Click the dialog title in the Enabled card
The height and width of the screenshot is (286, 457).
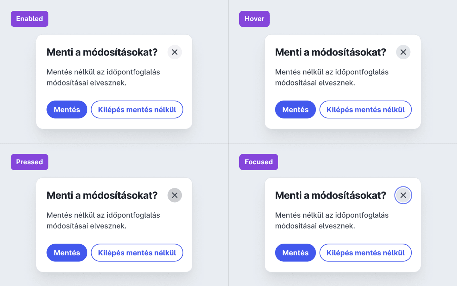pyautogui.click(x=102, y=52)
